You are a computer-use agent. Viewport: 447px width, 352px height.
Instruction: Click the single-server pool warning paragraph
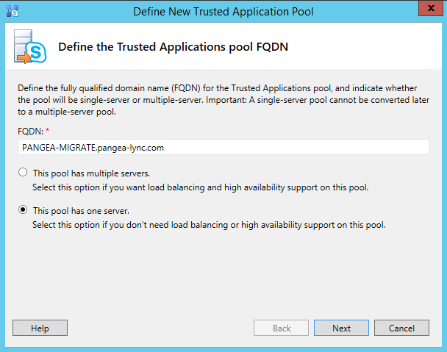[x=223, y=100]
